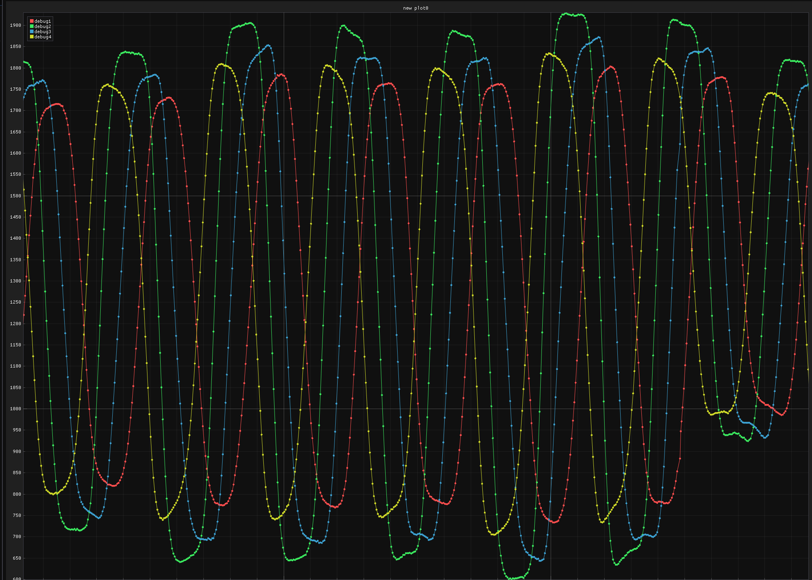Viewport: 812px width, 580px height.
Task: Click the green debug2 legend swatch
Action: (32, 26)
